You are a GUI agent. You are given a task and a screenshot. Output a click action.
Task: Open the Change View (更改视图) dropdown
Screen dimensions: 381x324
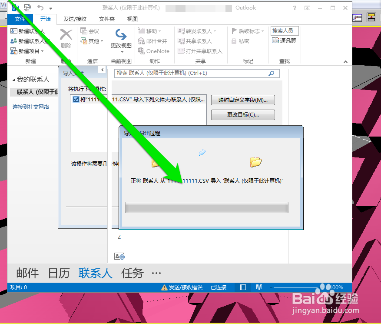(121, 41)
